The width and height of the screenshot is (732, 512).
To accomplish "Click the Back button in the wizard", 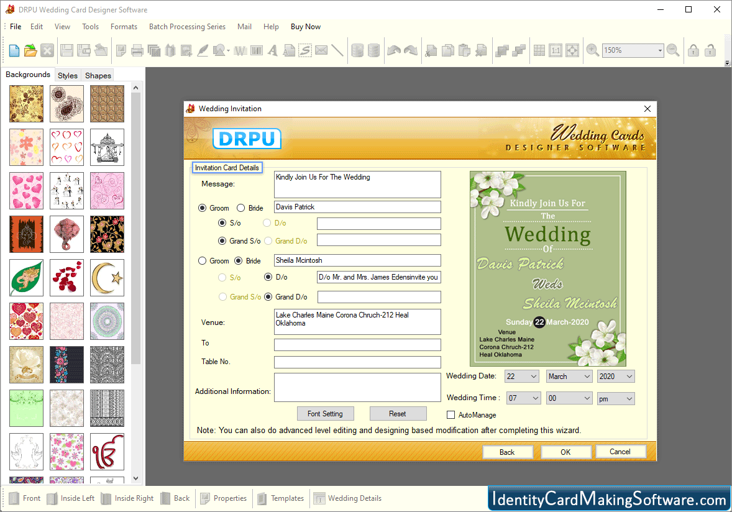I will click(508, 452).
